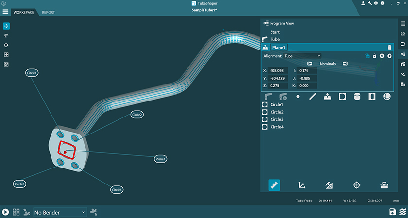Select Circle2 in the program list
408x218 pixels.
point(276,112)
